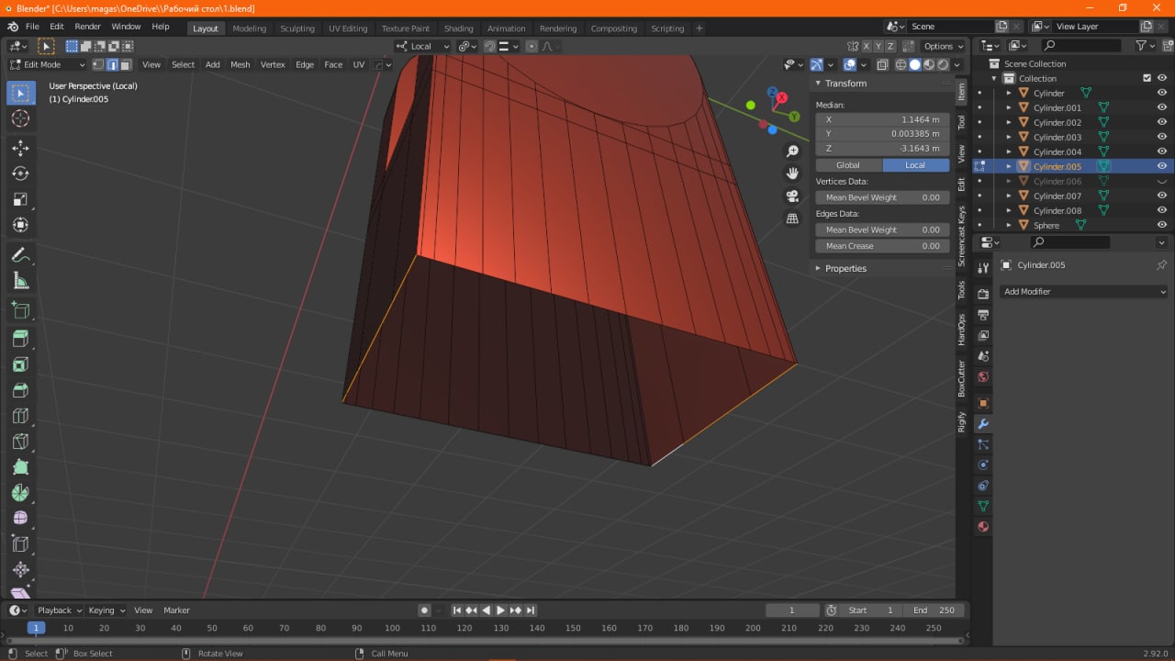Toggle camera view icon in viewport
The width and height of the screenshot is (1175, 661).
792,196
